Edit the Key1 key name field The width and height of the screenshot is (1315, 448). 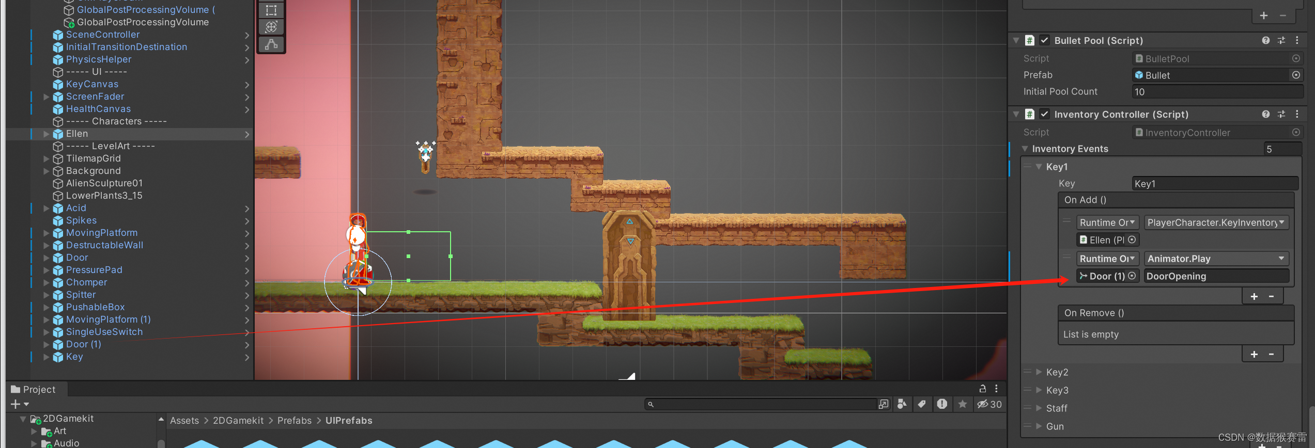1215,183
